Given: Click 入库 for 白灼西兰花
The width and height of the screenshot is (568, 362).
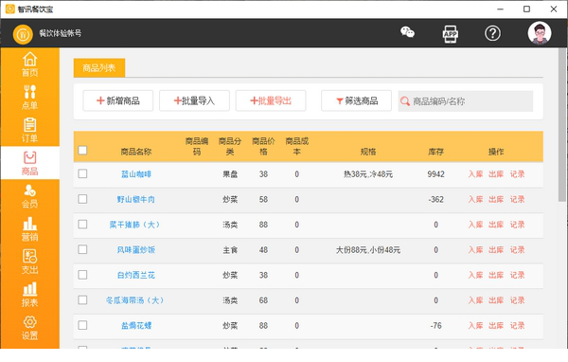Looking at the screenshot, I should [475, 275].
